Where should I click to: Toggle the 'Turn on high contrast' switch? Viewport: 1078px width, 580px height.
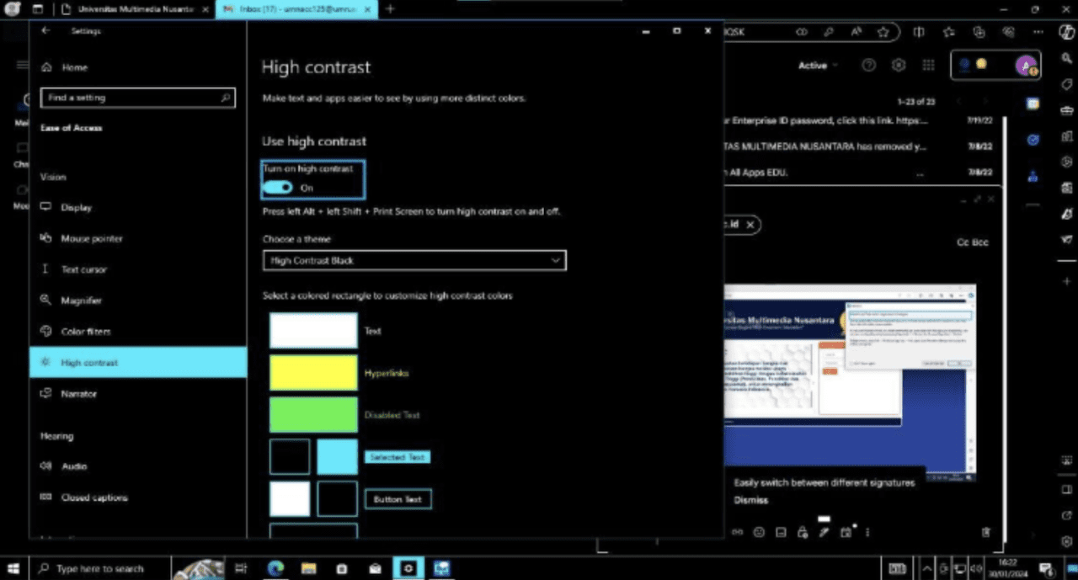tap(279, 188)
